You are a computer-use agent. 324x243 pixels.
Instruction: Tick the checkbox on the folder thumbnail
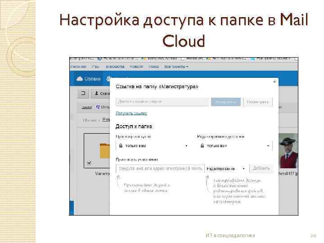(89, 163)
